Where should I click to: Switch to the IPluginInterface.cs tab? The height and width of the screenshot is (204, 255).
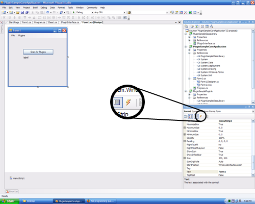(x=70, y=22)
